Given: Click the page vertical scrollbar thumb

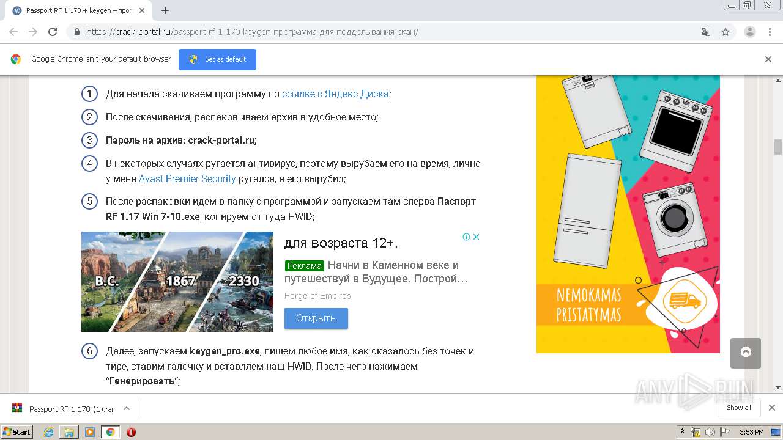Looking at the screenshot, I should coord(778,147).
